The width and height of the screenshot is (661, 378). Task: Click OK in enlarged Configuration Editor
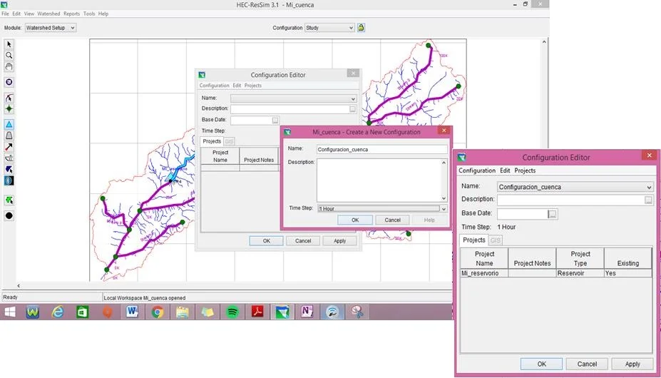pos(542,364)
